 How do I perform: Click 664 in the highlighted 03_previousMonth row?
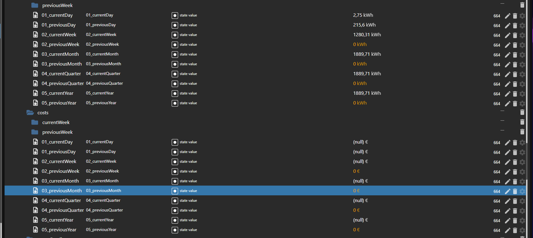pyautogui.click(x=497, y=191)
